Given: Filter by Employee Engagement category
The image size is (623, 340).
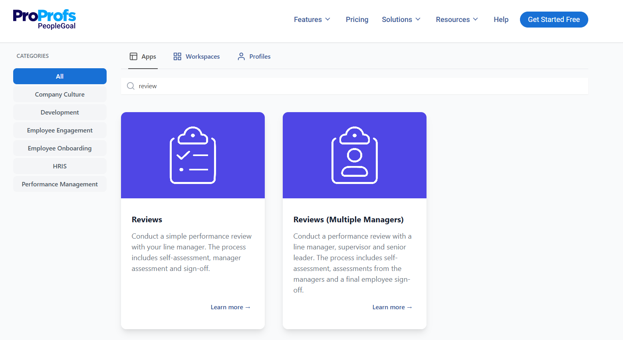Looking at the screenshot, I should [x=60, y=130].
